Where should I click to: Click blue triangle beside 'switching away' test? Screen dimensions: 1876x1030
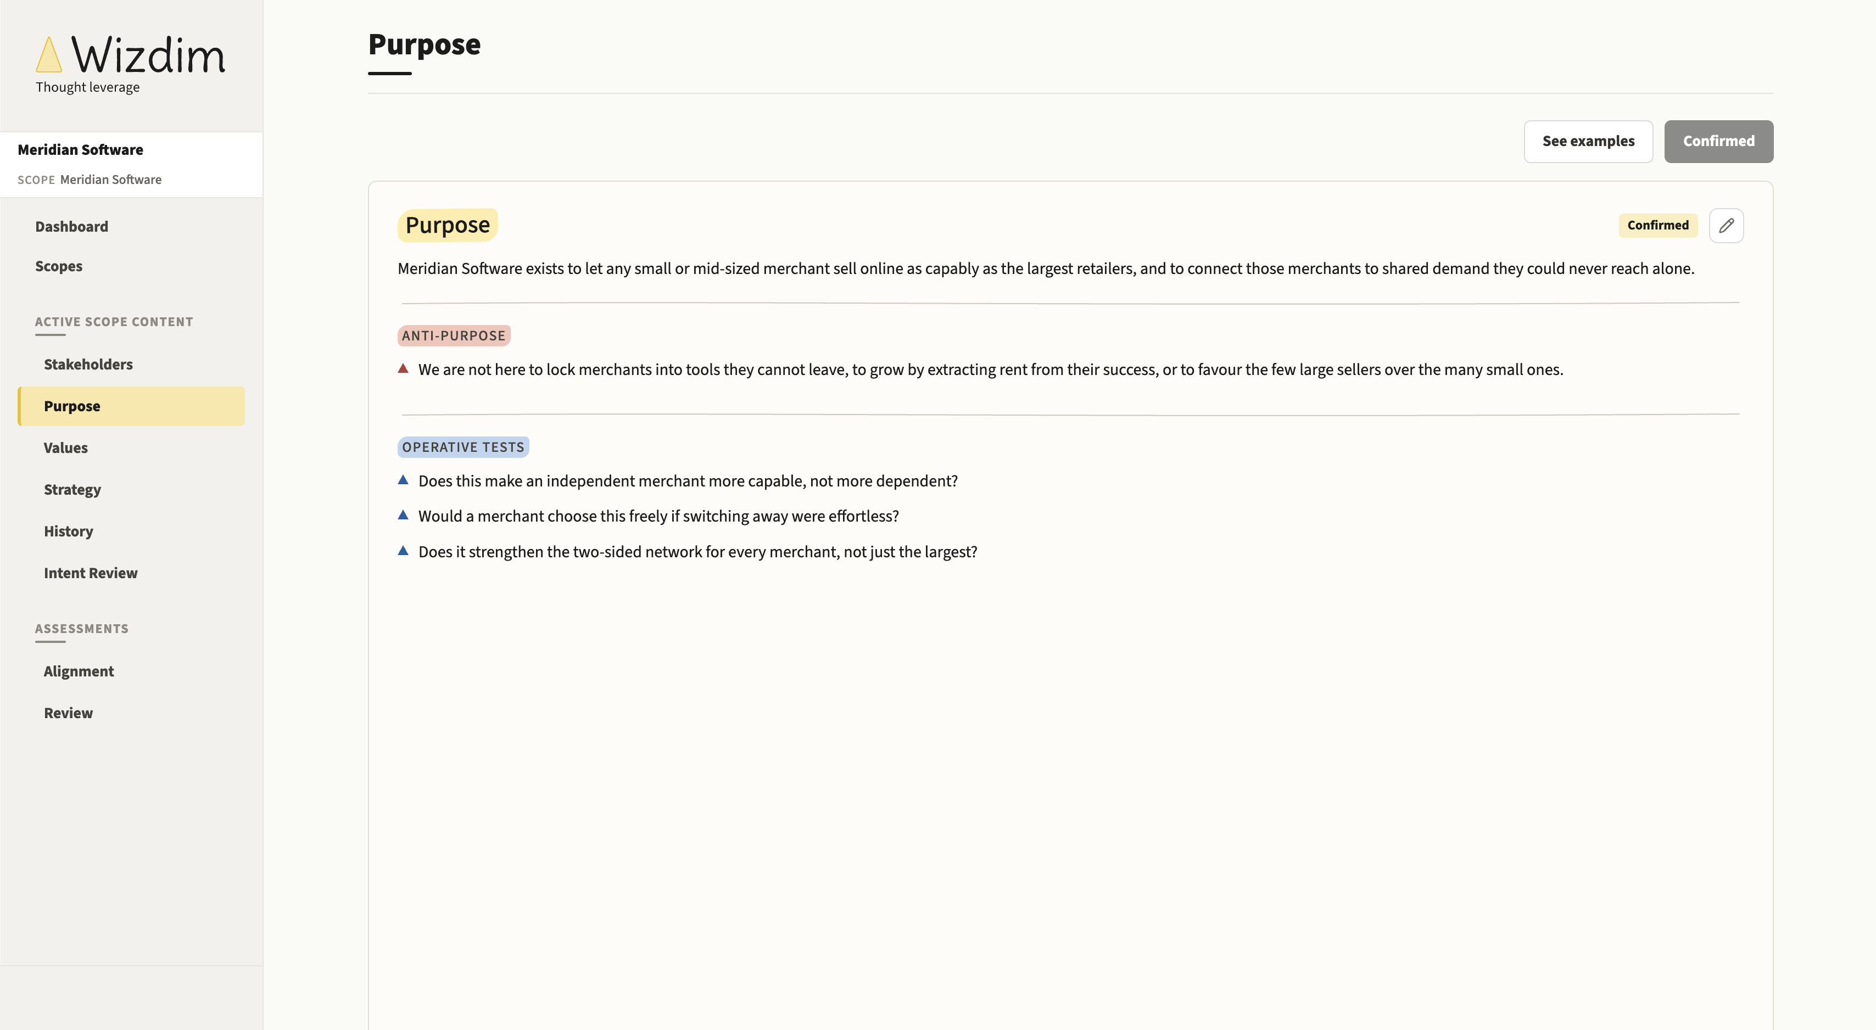[403, 514]
